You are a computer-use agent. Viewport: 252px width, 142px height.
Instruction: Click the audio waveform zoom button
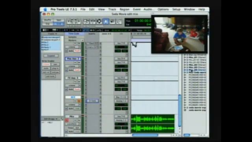click(x=72, y=21)
